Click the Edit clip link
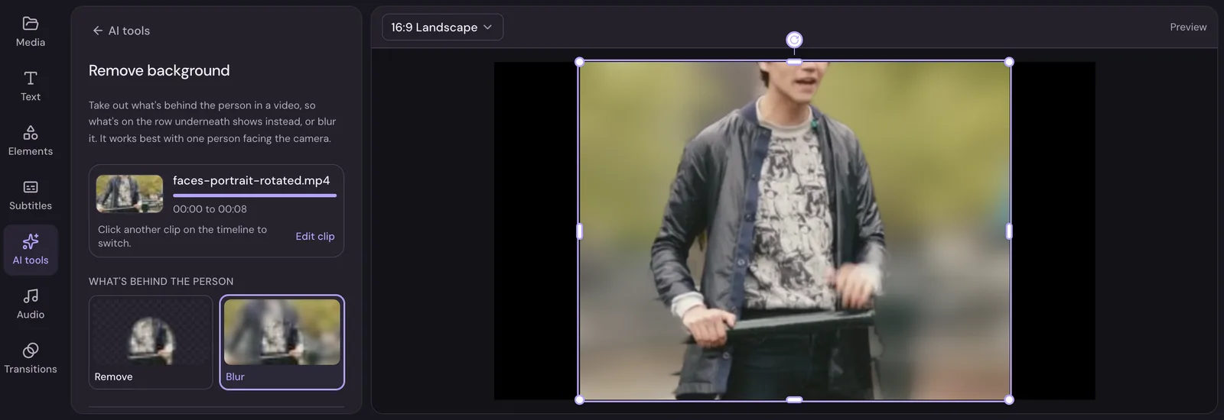This screenshot has height=420, width=1224. 315,236
